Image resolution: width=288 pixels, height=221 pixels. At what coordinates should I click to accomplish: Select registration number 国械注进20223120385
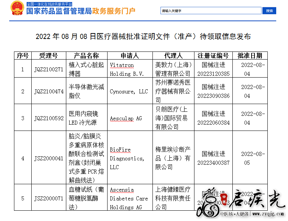tap(214, 69)
